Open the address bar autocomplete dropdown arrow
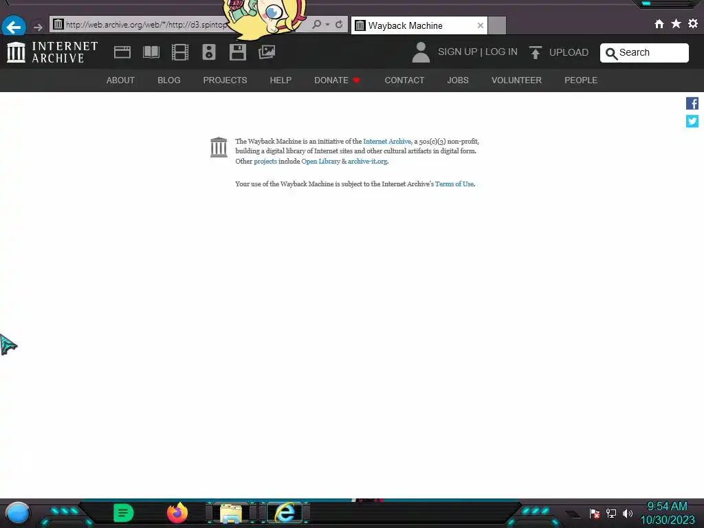704x528 pixels. tap(328, 24)
